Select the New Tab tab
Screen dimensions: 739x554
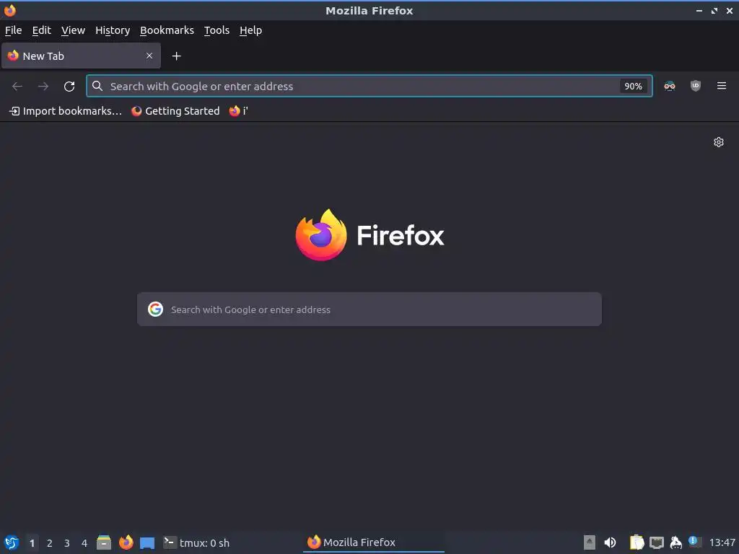pos(81,56)
